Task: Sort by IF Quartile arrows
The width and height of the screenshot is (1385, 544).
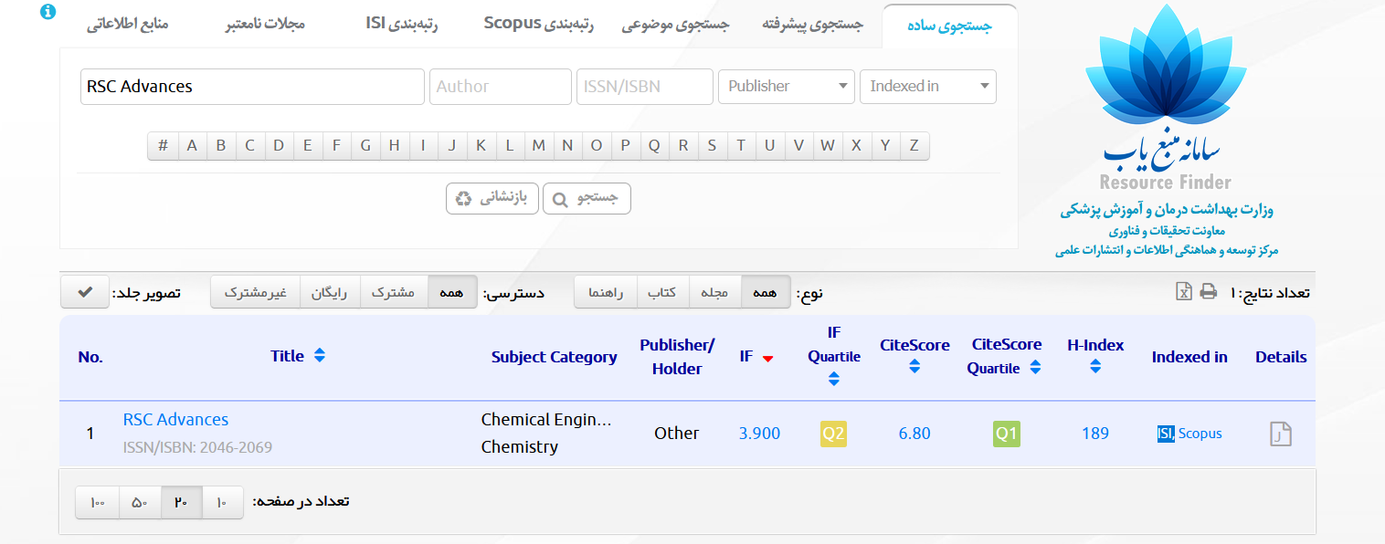Action: (834, 379)
